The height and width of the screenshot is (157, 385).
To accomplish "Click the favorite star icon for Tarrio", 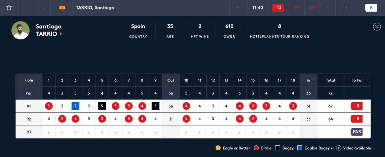I will tap(9, 8).
